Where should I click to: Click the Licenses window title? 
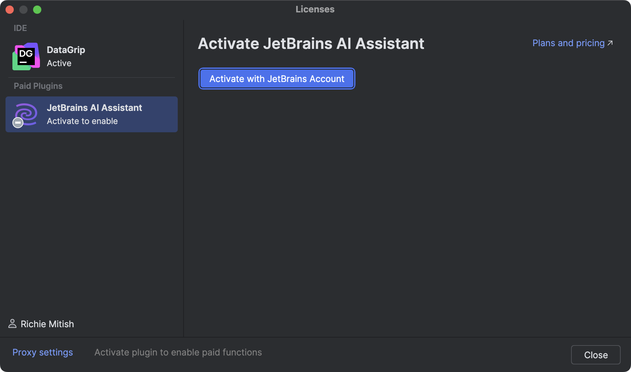[x=314, y=9]
